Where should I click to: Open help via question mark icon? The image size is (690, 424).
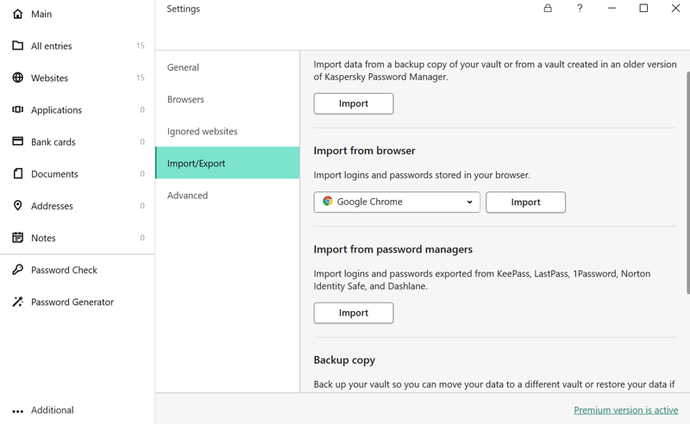580,9
